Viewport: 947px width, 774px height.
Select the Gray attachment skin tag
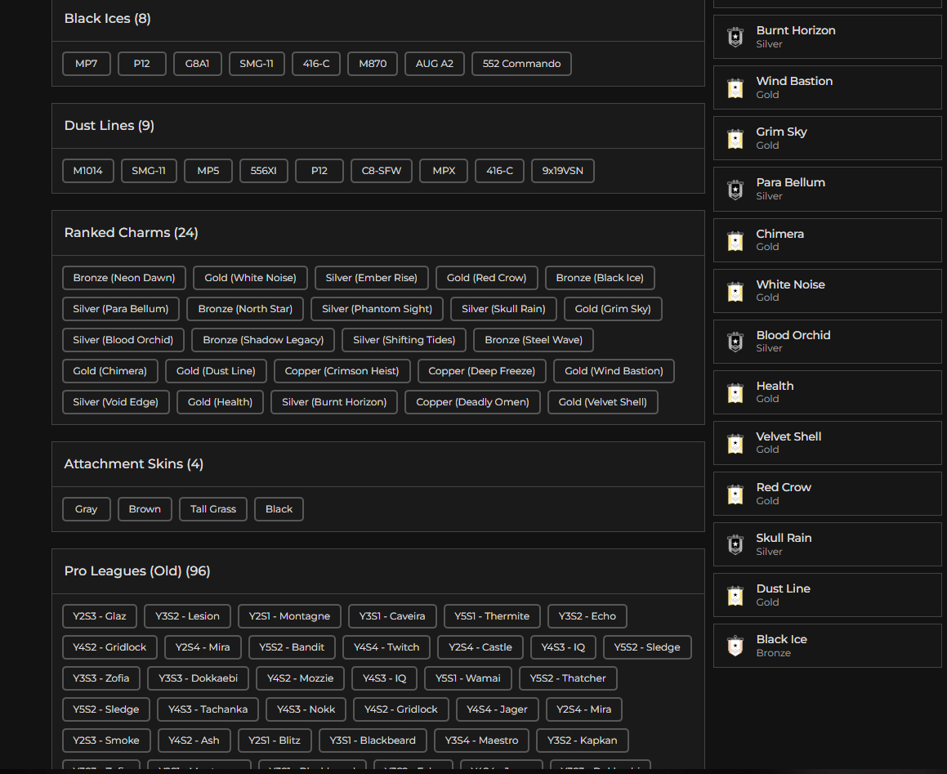tap(87, 508)
